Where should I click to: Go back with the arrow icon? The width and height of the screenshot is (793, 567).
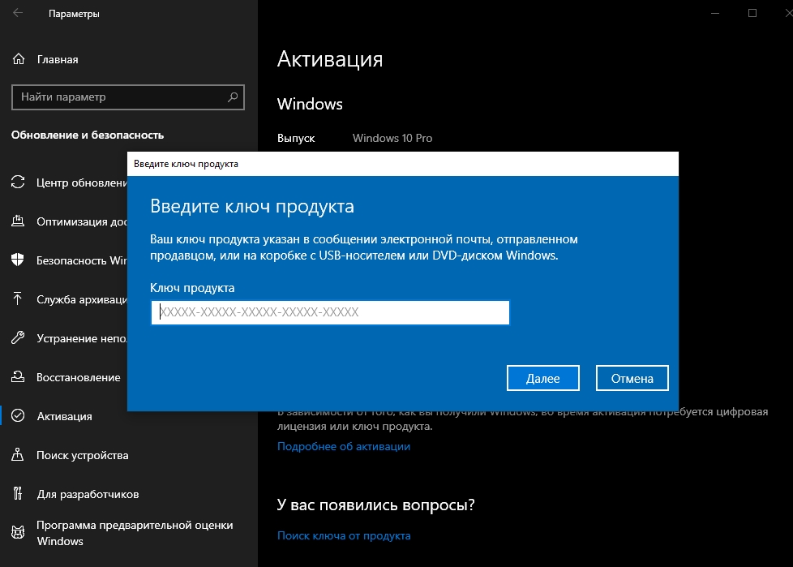point(18,13)
